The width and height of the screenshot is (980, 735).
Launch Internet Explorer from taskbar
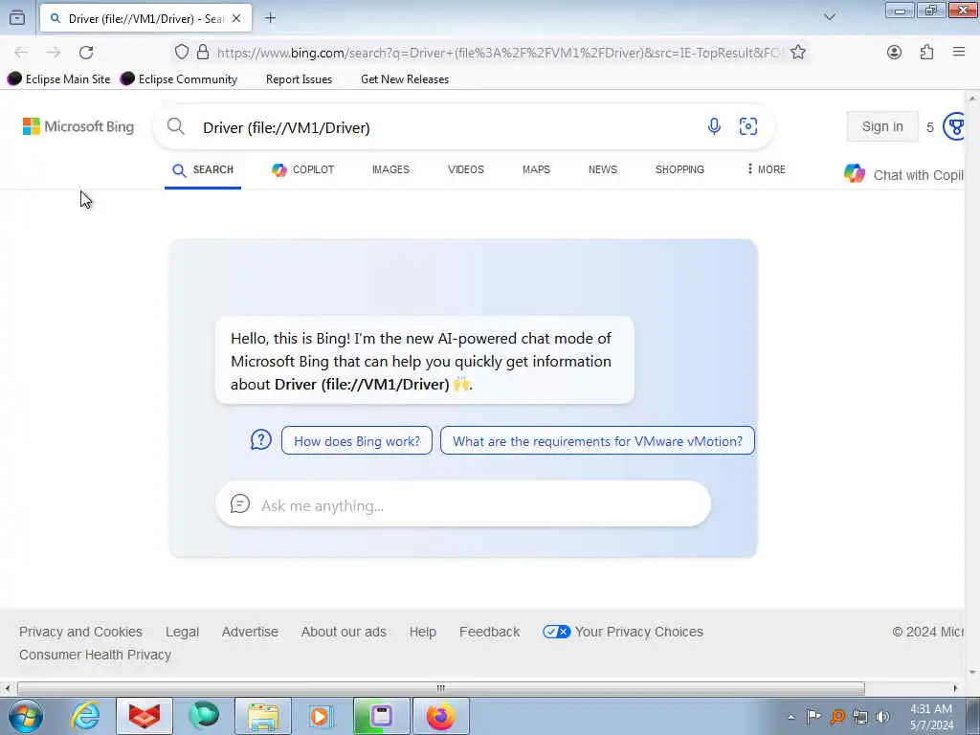85,716
